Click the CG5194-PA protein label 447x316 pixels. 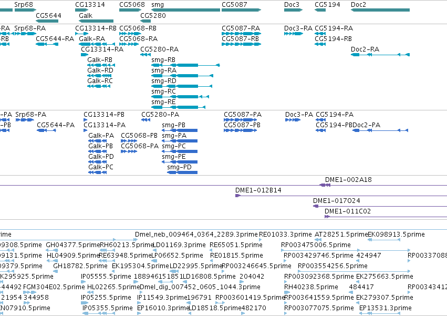tap(335, 115)
